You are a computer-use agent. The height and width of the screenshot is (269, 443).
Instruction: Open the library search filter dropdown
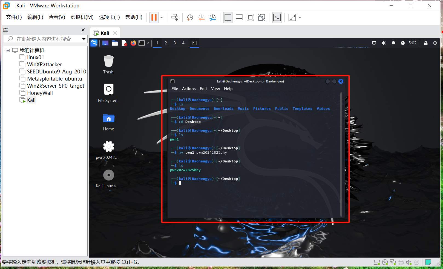(x=84, y=39)
